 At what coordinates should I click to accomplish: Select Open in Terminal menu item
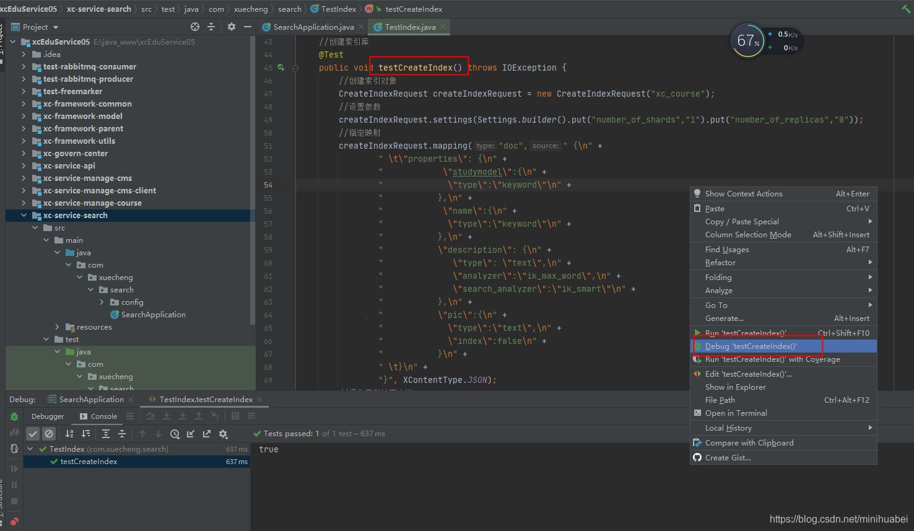783,413
